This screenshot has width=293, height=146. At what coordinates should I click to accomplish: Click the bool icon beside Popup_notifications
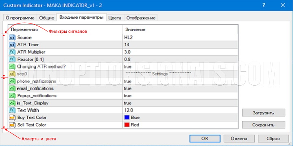tap(12, 96)
